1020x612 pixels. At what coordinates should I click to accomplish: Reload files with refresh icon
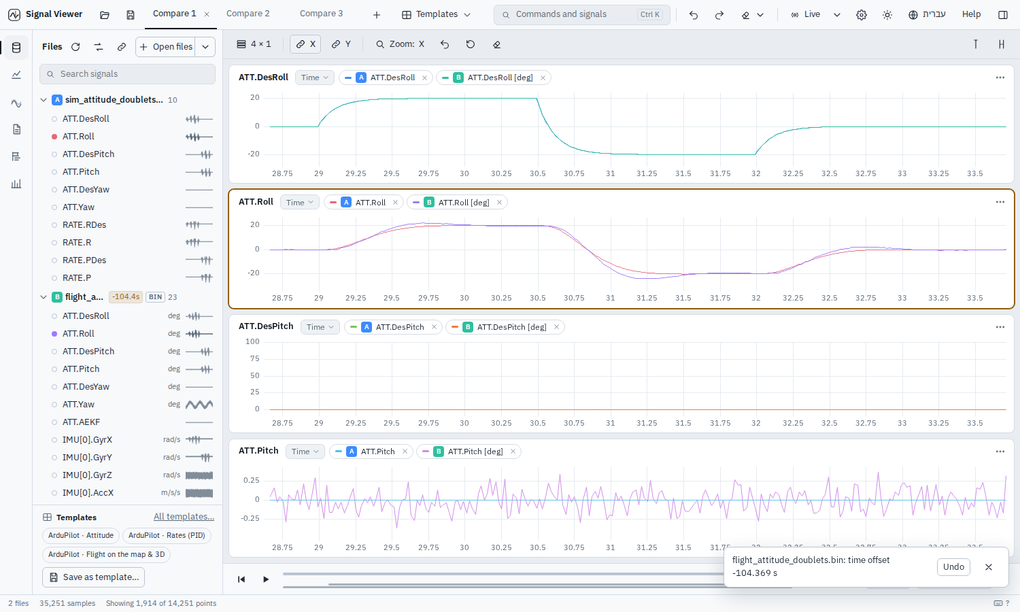pyautogui.click(x=75, y=47)
